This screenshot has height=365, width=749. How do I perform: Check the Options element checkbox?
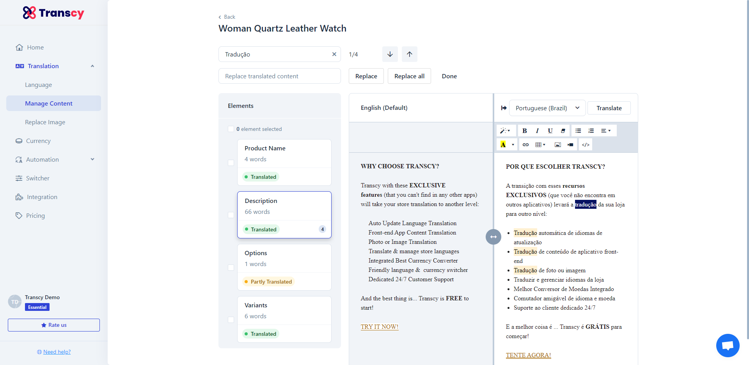[231, 268]
